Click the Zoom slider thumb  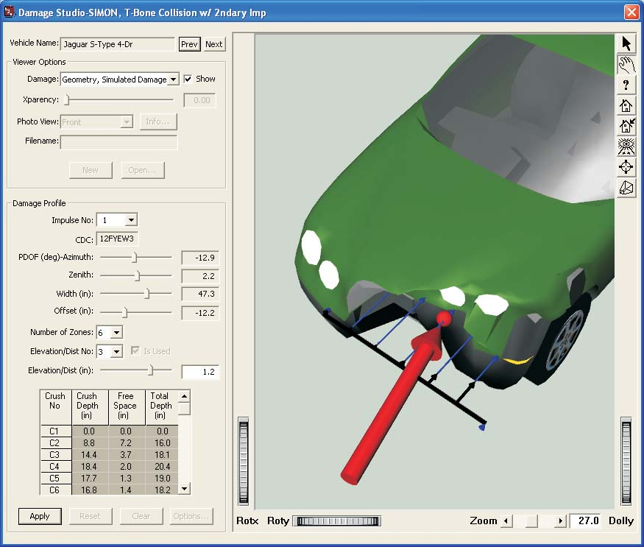click(x=531, y=521)
